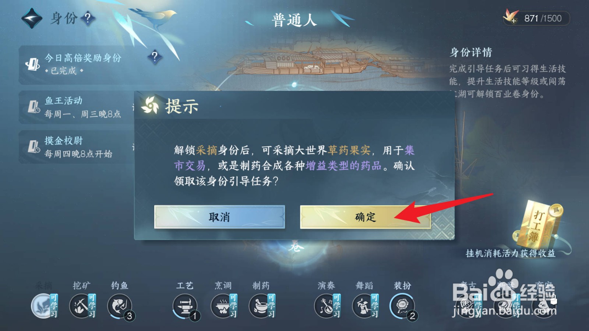The height and width of the screenshot is (331, 589).
Task: Open help next to 身份 title
Action: pyautogui.click(x=88, y=17)
